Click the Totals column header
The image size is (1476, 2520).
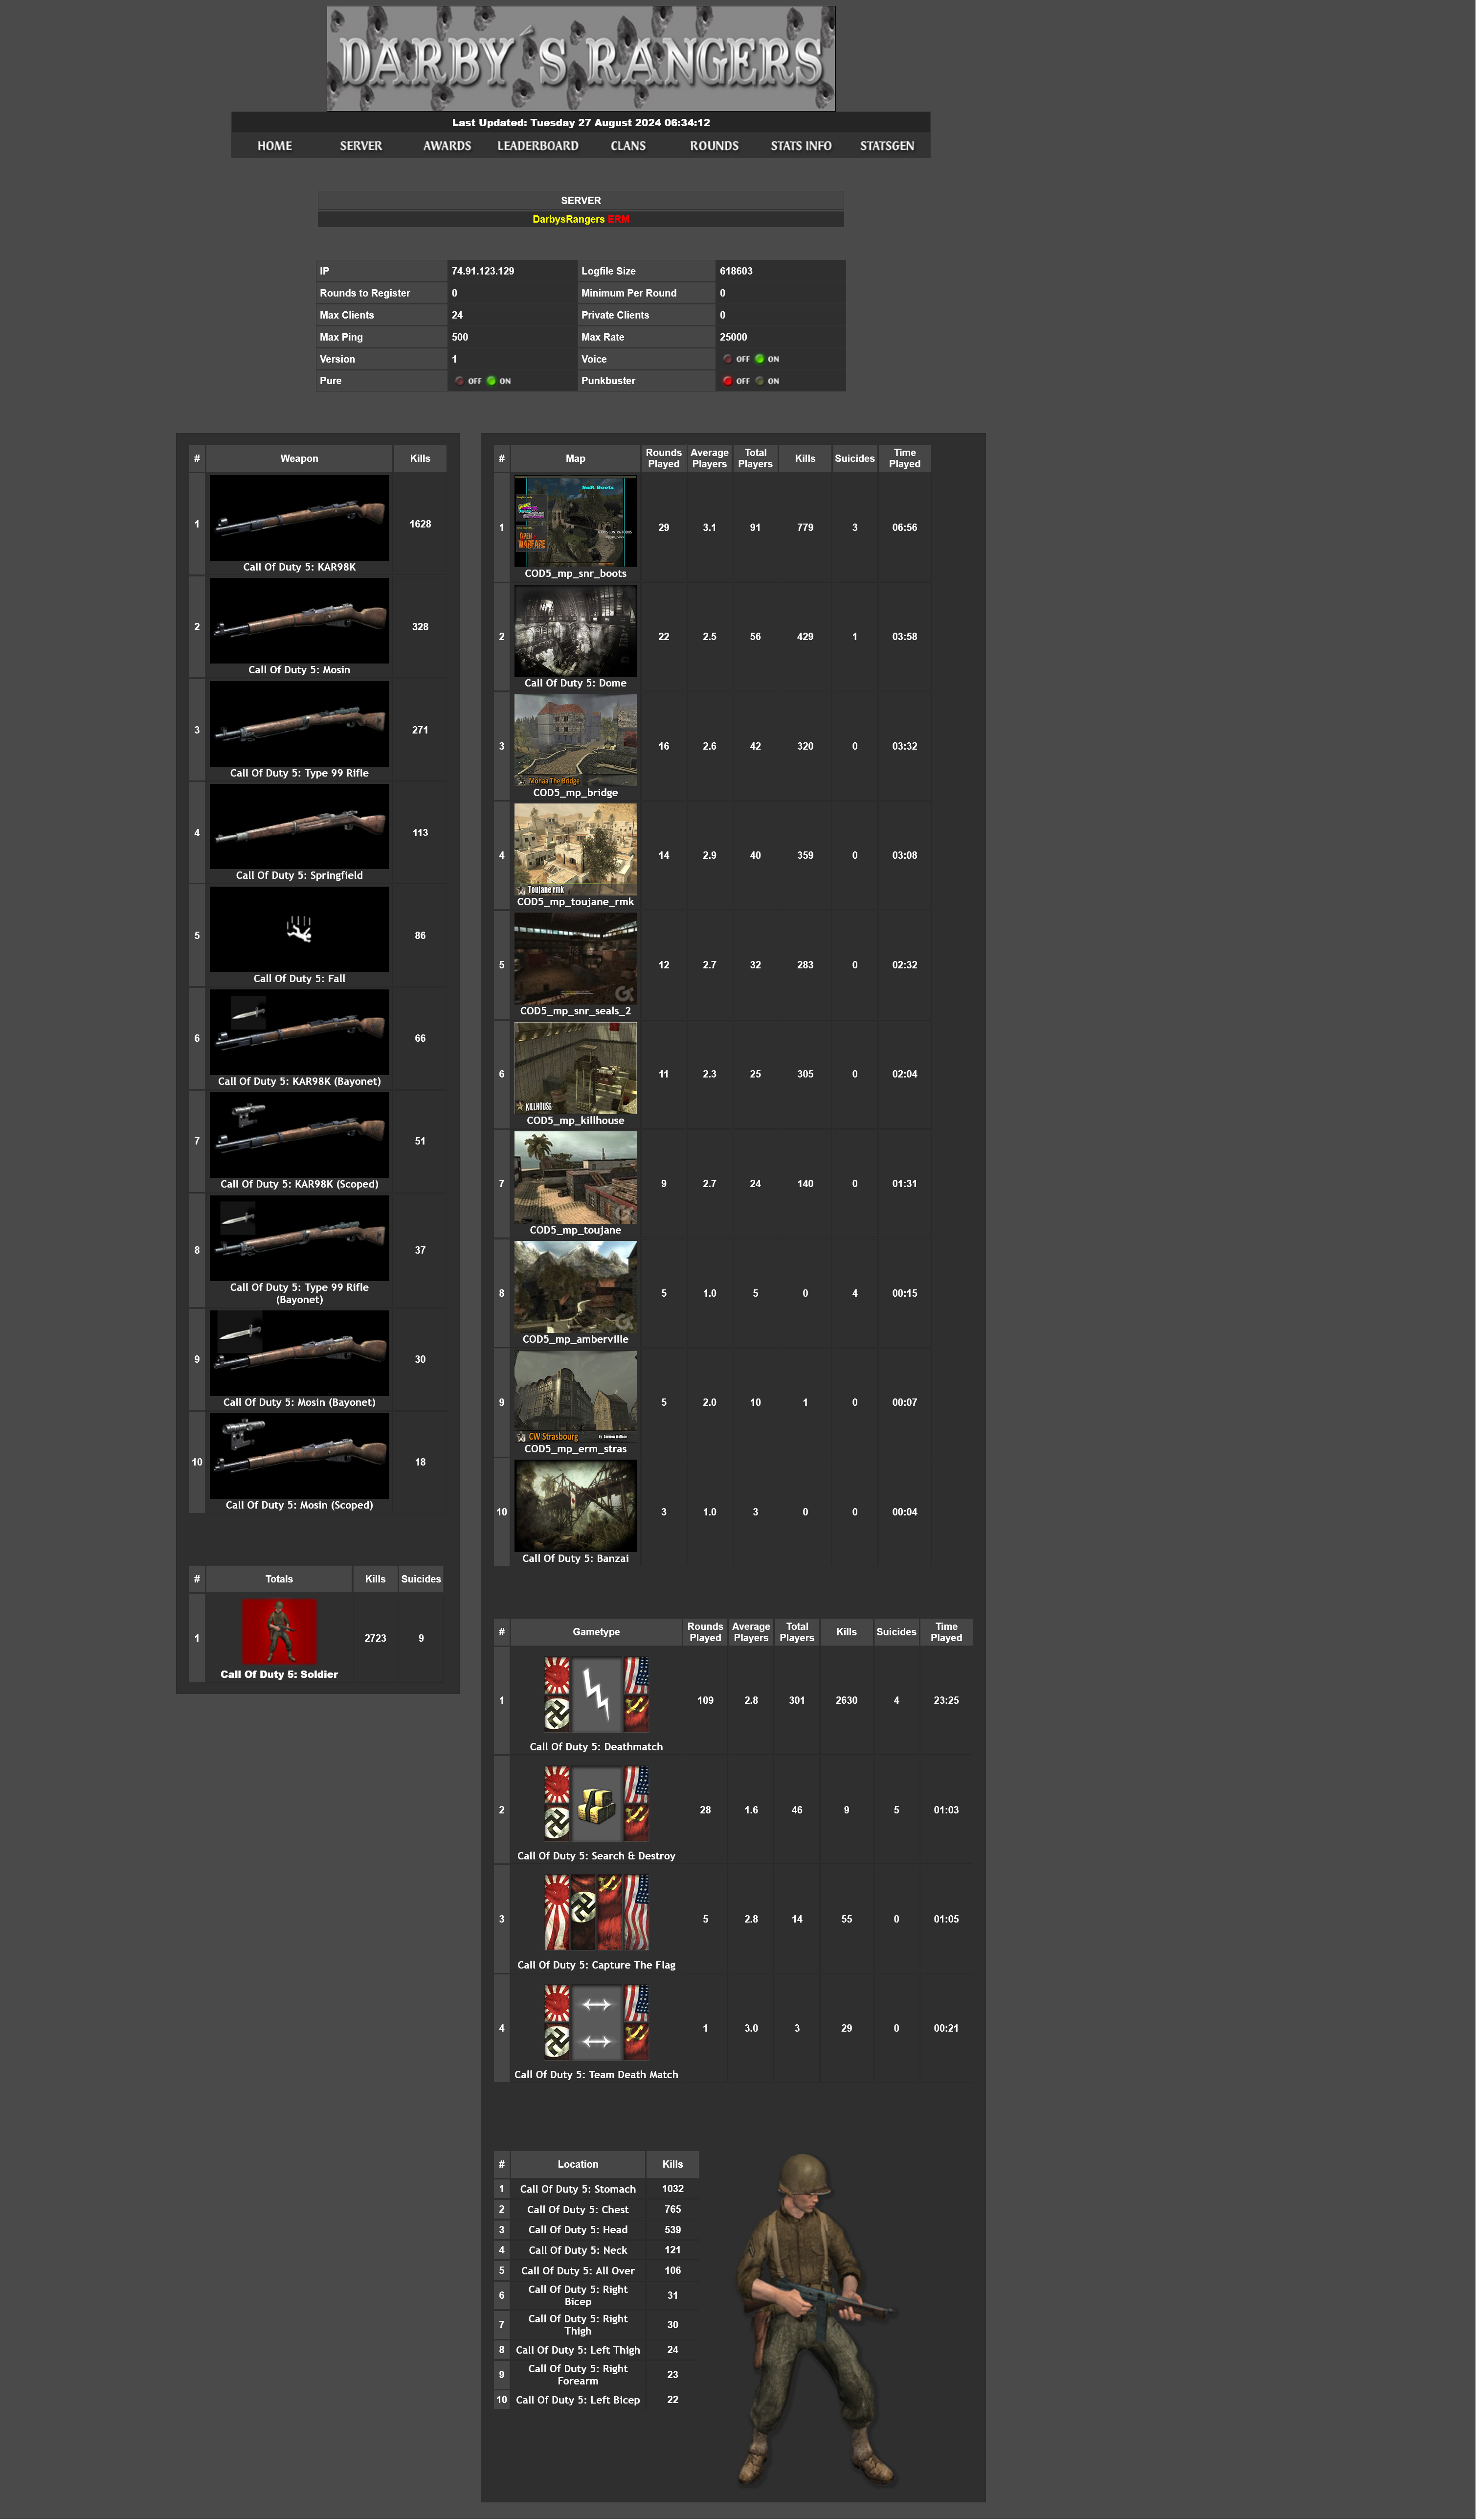279,1579
